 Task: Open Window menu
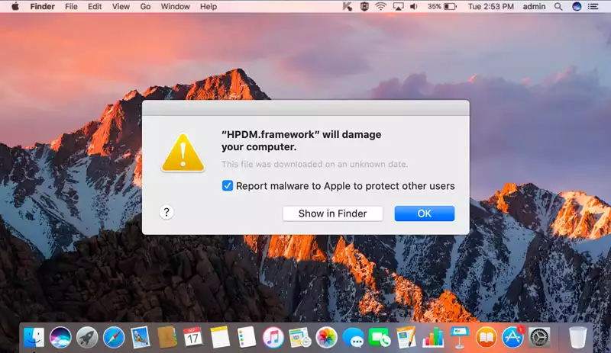tap(176, 7)
